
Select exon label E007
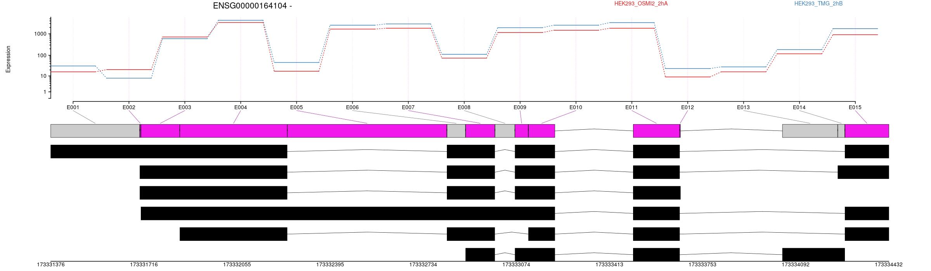click(x=408, y=107)
